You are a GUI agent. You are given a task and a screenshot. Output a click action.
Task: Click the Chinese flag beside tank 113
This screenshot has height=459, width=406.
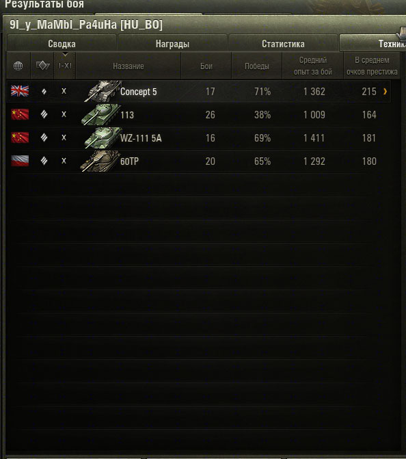pyautogui.click(x=20, y=114)
